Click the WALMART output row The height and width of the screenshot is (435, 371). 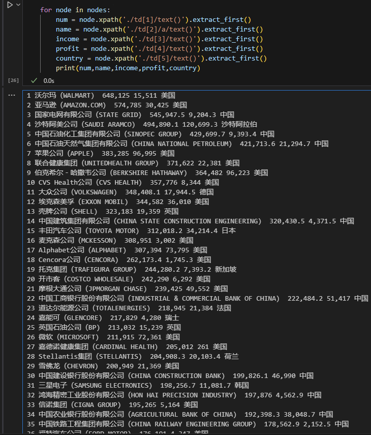[101, 96]
